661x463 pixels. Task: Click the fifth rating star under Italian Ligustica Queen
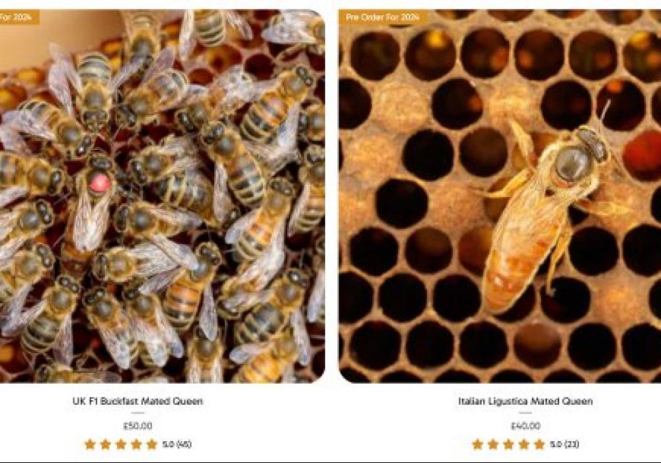coord(539,444)
